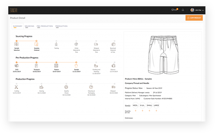The height and width of the screenshot is (133, 215).
Task: Click the Pattern stage icon
Action: (x=56, y=66)
